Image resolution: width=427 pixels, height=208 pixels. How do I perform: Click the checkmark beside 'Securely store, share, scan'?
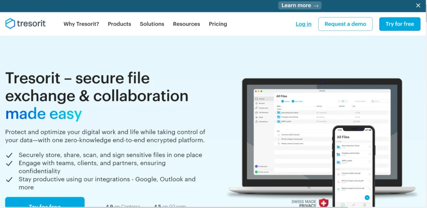coord(9,155)
